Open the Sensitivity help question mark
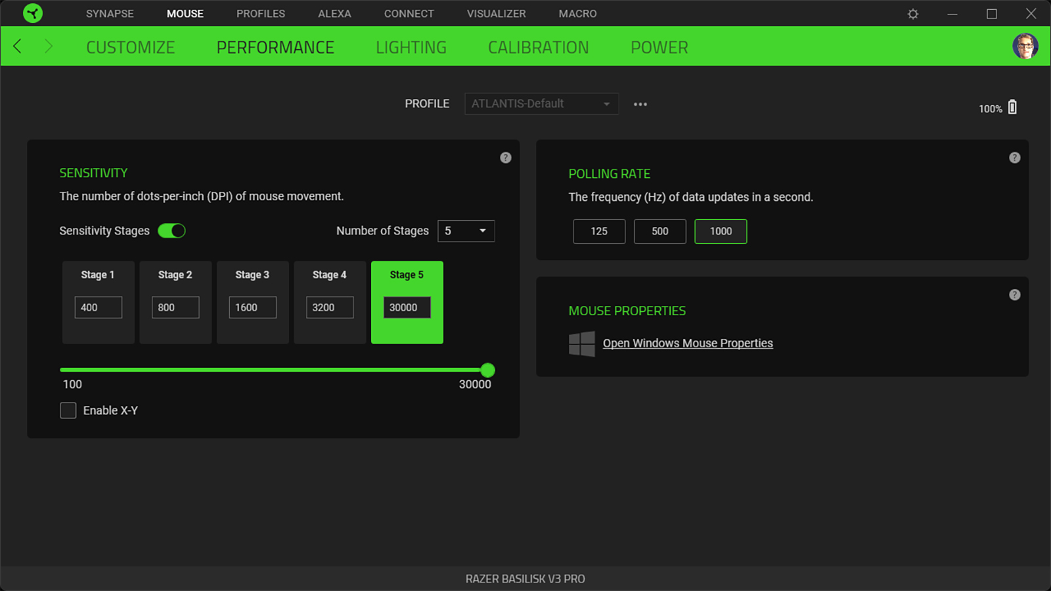 pyautogui.click(x=505, y=158)
